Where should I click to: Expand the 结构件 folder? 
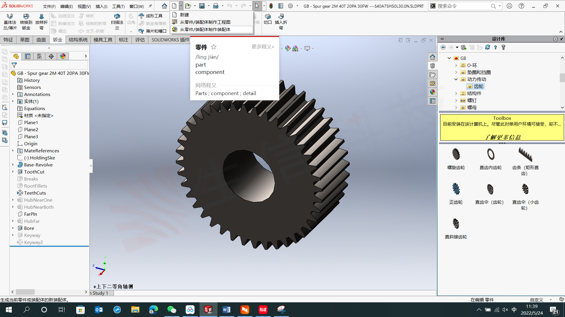(x=456, y=93)
